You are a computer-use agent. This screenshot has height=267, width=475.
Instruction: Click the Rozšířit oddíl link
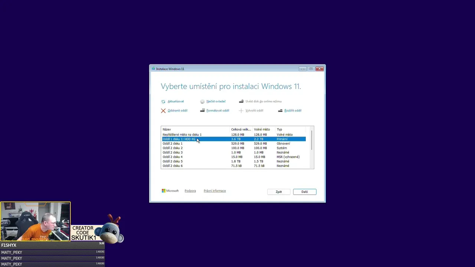tap(293, 111)
